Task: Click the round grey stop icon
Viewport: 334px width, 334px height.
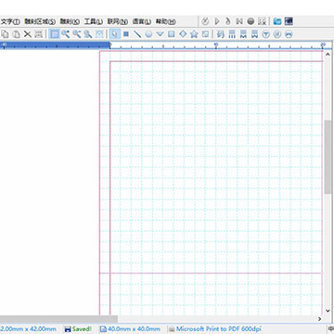Action: coord(250,21)
